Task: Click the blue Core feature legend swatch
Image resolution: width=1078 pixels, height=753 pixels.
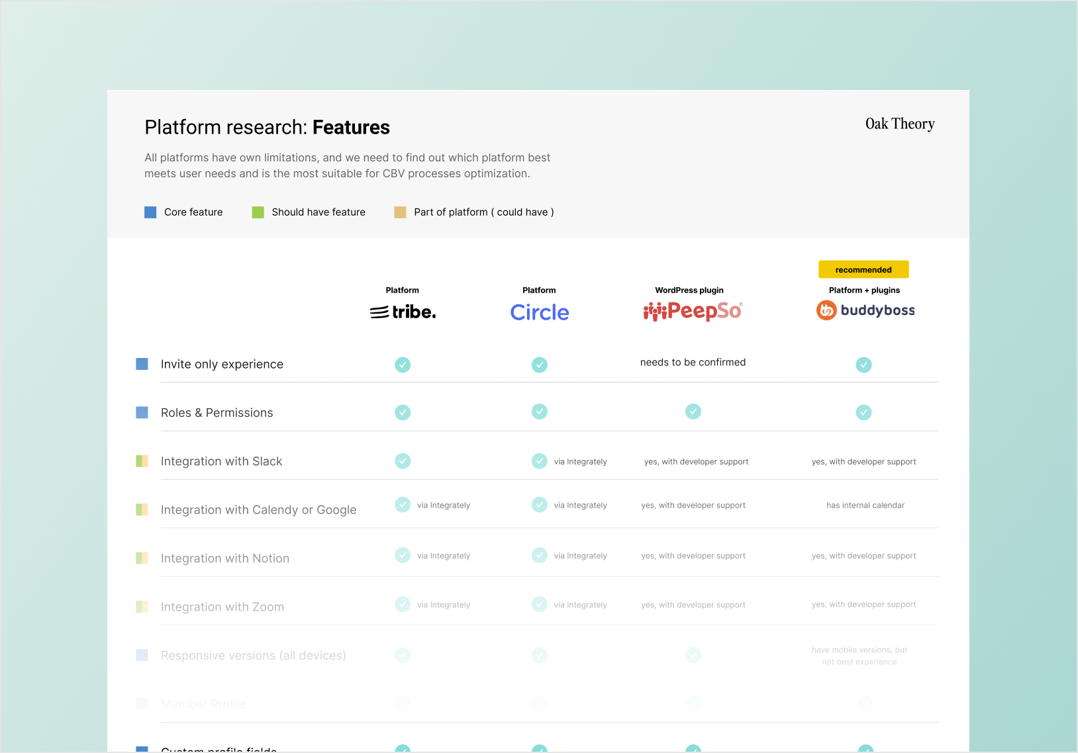Action: click(x=150, y=212)
